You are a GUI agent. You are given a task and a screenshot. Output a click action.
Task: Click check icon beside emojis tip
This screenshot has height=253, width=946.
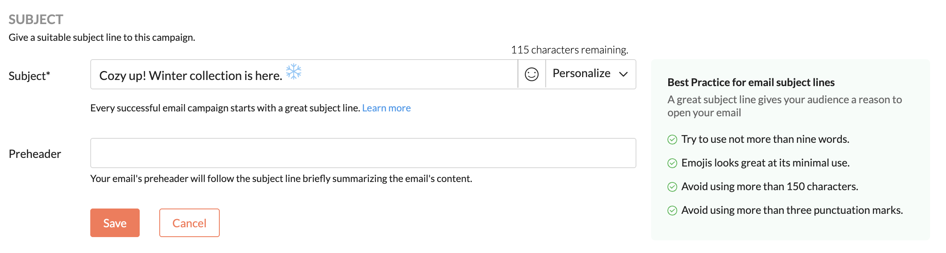672,163
